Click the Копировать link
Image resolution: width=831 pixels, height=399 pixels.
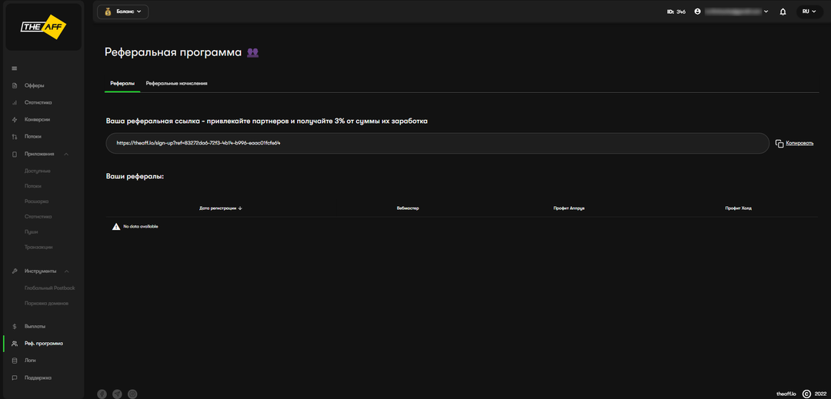(x=799, y=143)
